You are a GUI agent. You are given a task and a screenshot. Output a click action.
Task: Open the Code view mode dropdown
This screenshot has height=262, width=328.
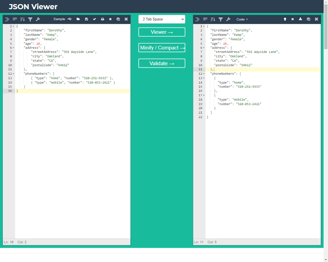241,19
